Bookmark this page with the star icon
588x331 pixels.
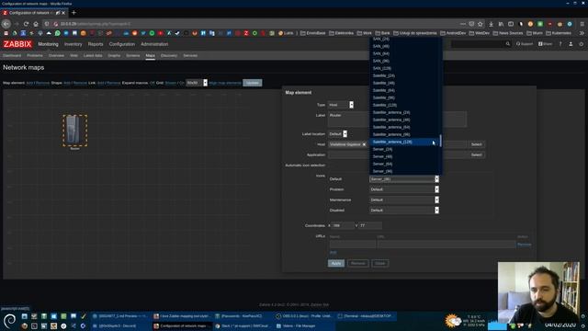tap(481, 24)
